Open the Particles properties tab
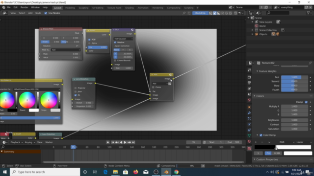The width and height of the screenshot is (314, 176). pos(249,118)
